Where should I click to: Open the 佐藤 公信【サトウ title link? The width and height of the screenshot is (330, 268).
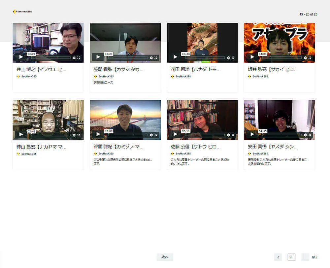(196, 147)
